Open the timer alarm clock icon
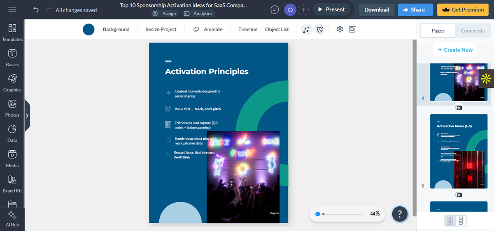The width and height of the screenshot is (494, 231). (x=320, y=30)
